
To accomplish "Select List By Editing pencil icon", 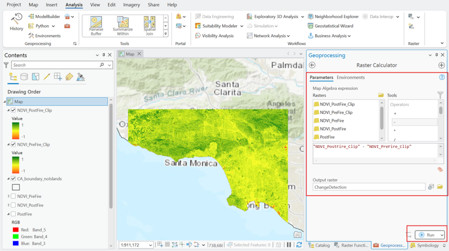I will pos(47,77).
